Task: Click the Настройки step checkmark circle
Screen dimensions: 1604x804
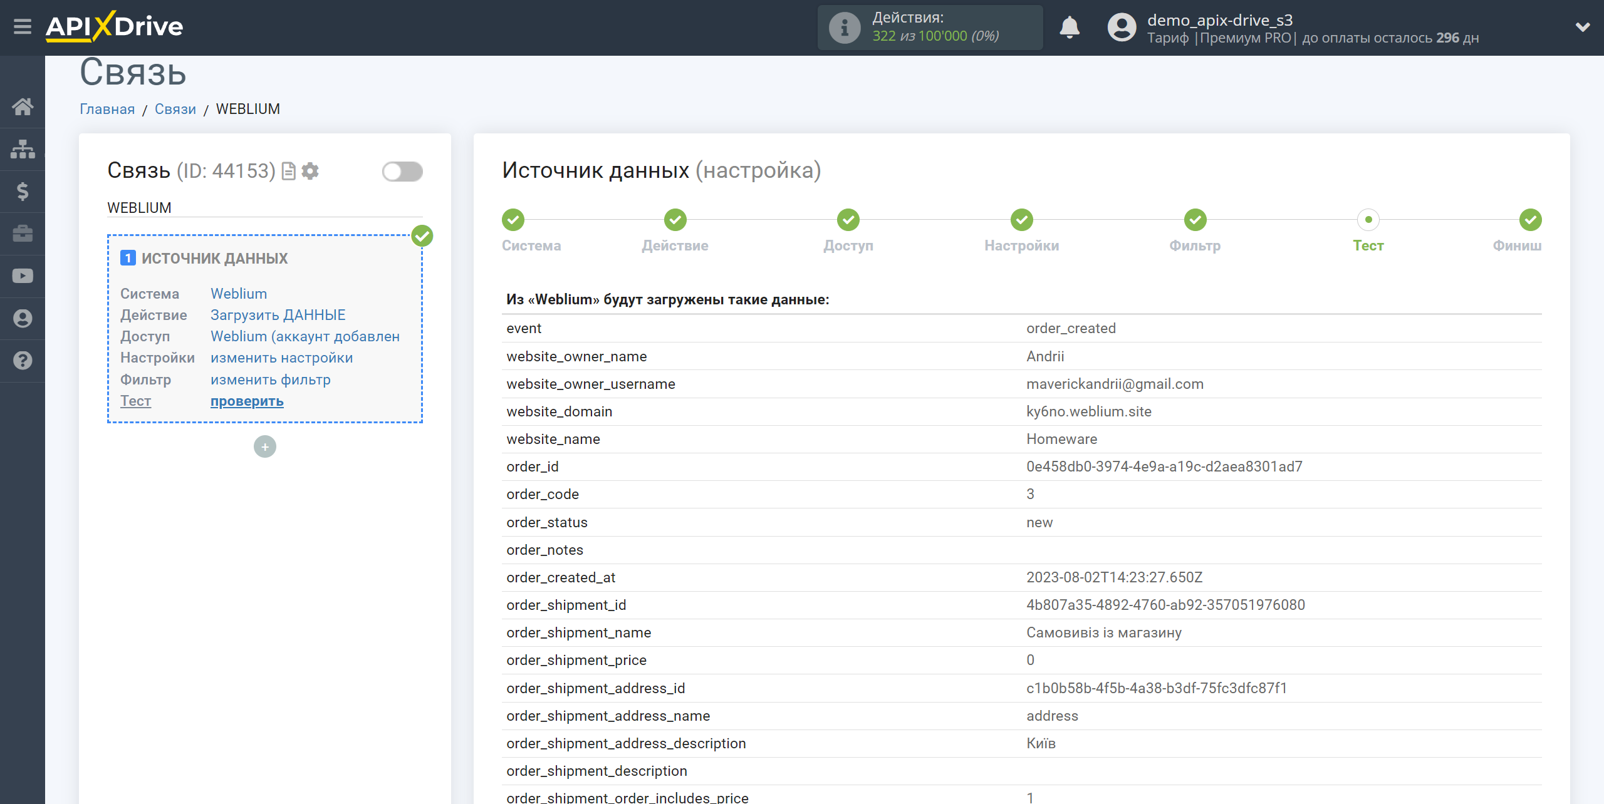Action: click(x=1022, y=220)
